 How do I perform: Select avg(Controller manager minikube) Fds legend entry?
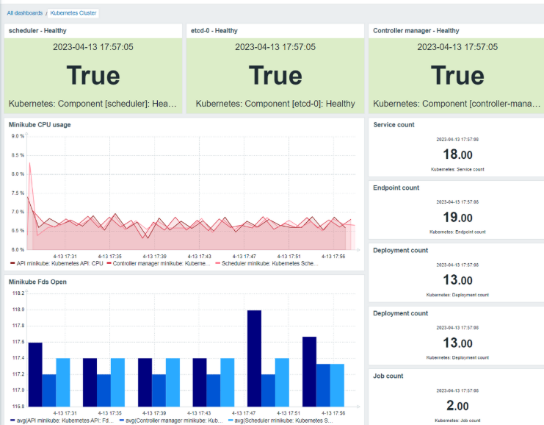pyautogui.click(x=169, y=420)
